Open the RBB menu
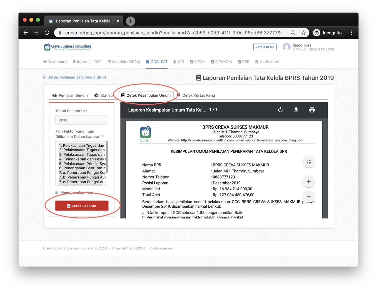 244,62
